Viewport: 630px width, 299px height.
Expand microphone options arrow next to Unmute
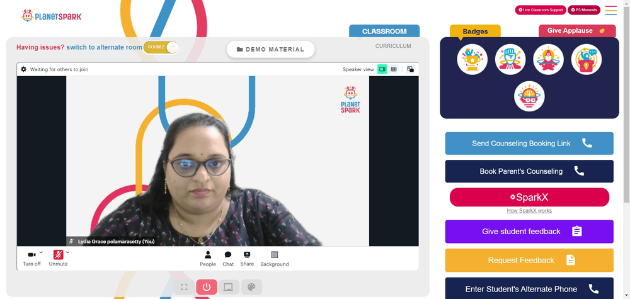(67, 252)
